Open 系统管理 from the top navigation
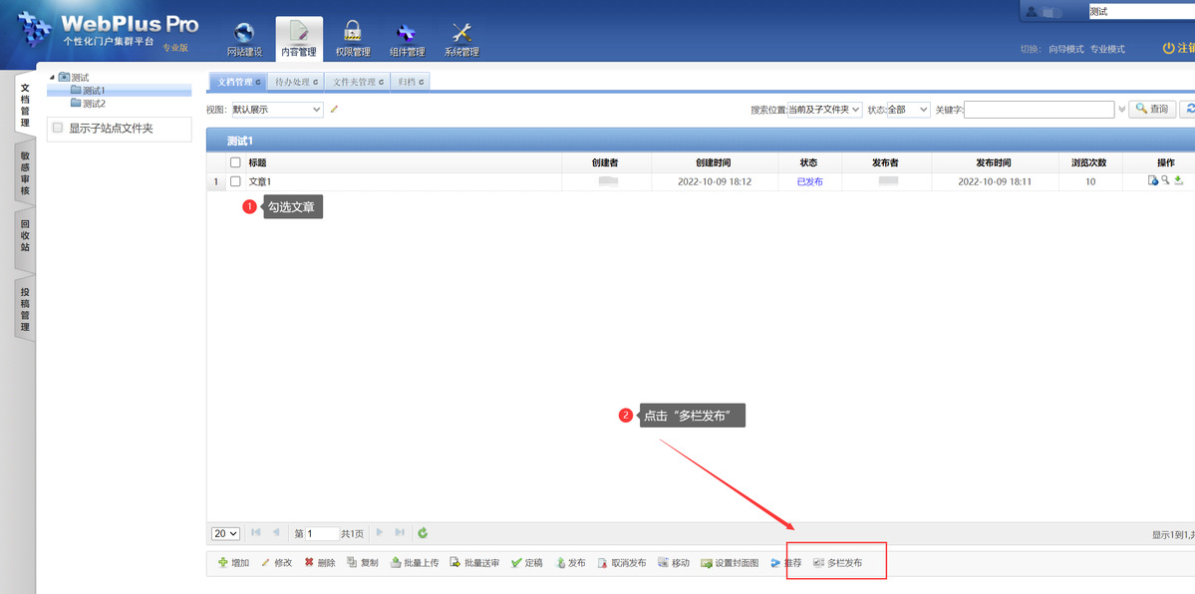Screen dimensions: 1195x594 [x=461, y=40]
